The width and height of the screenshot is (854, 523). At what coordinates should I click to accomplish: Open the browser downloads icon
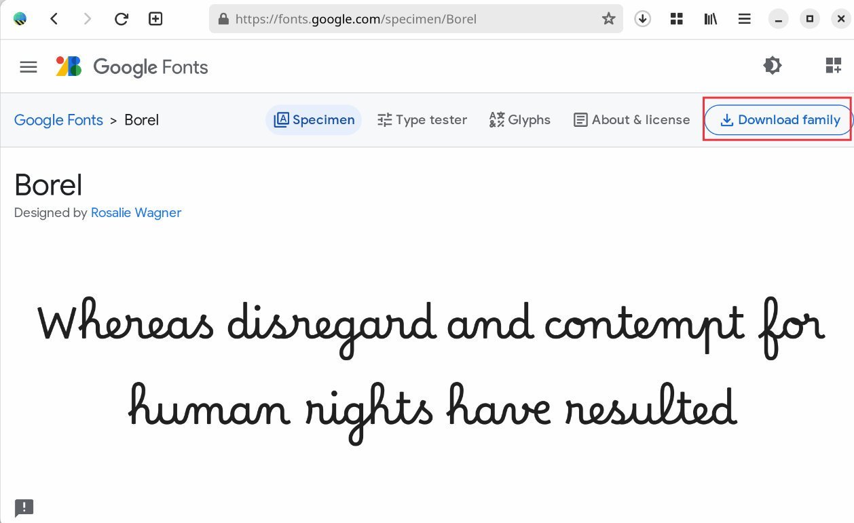[642, 18]
